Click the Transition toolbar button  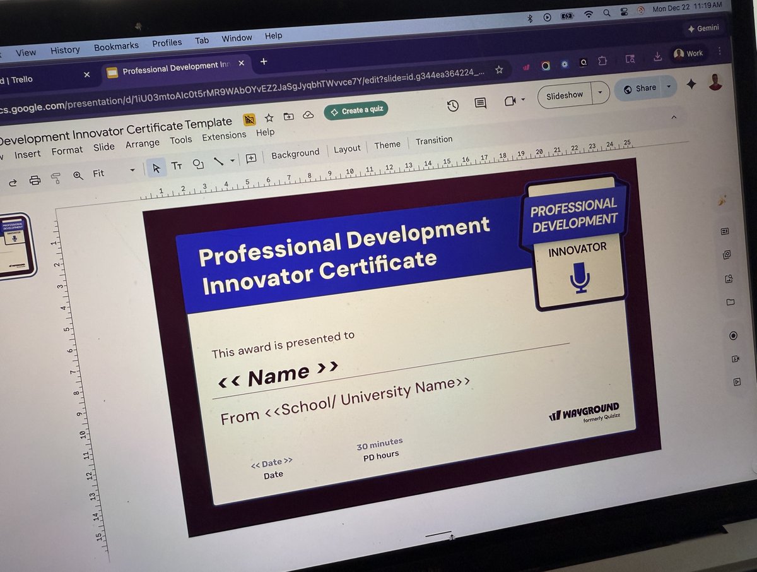tap(434, 140)
